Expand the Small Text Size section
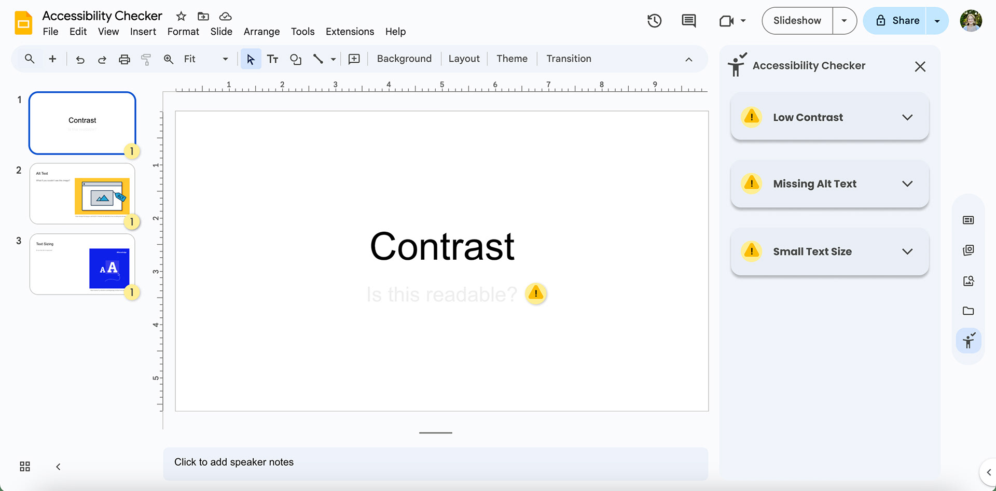 907,251
